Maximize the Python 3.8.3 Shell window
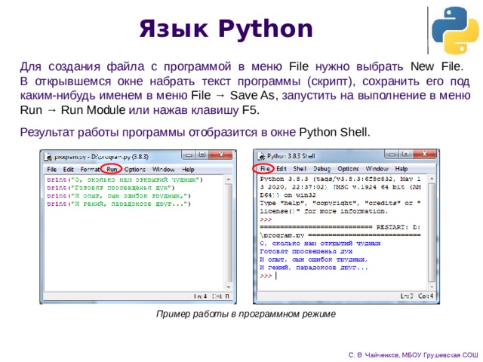Viewport: 483px width, 362px height. coord(405,154)
